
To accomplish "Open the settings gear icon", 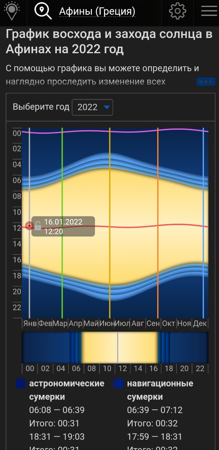I will pyautogui.click(x=177, y=11).
